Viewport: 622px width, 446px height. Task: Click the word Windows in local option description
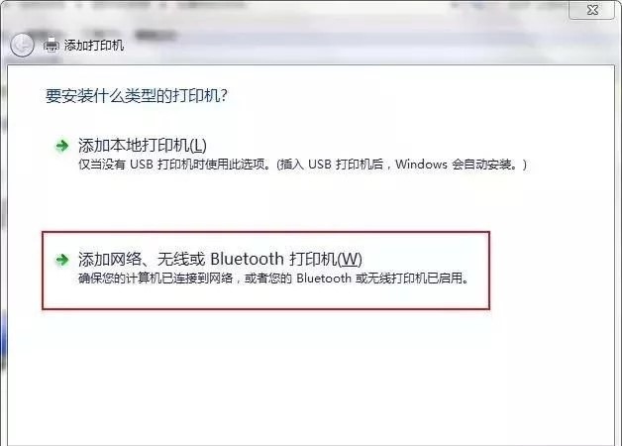pyautogui.click(x=421, y=165)
